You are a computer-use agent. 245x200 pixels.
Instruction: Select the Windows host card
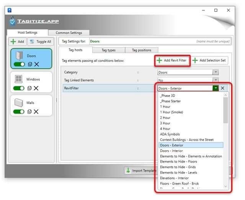(x=31, y=82)
